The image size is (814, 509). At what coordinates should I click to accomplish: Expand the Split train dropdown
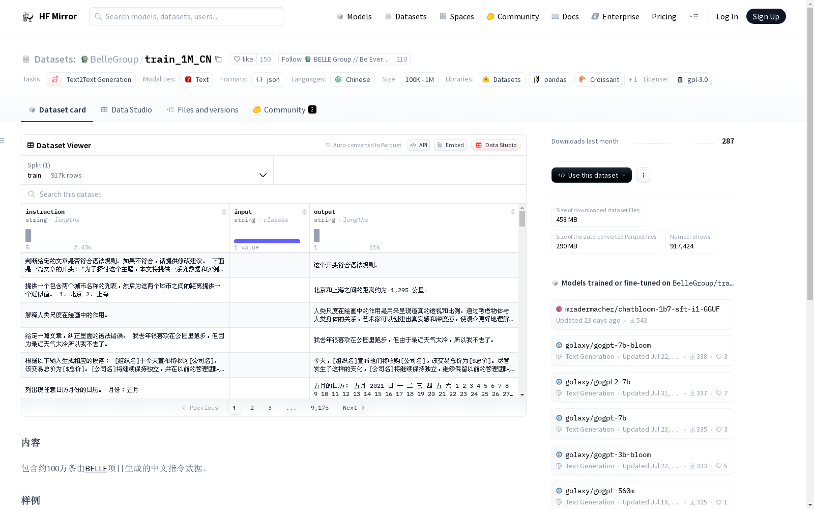coord(147,170)
